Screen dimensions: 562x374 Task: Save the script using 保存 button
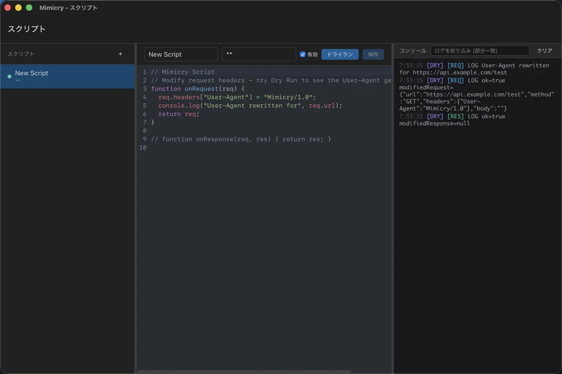click(373, 54)
